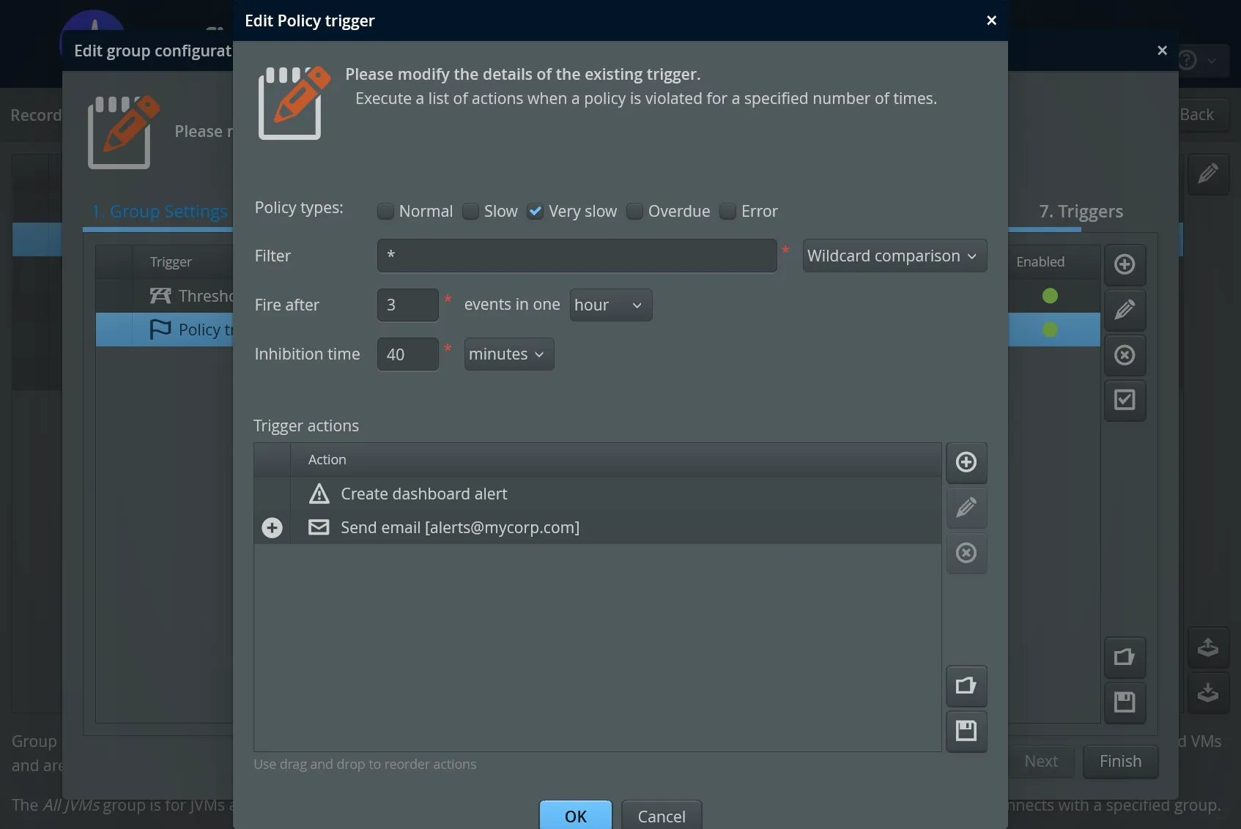Edit the selected trigger action
1241x829 pixels.
coord(966,508)
